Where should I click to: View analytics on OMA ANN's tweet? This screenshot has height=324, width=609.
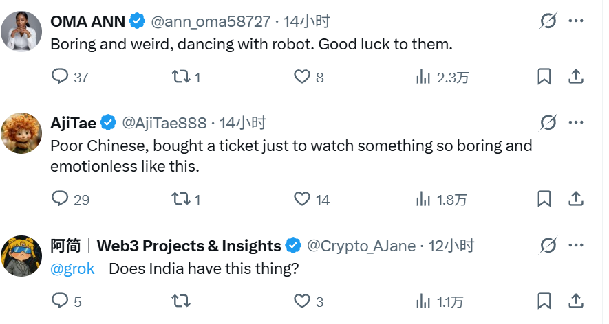[423, 77]
